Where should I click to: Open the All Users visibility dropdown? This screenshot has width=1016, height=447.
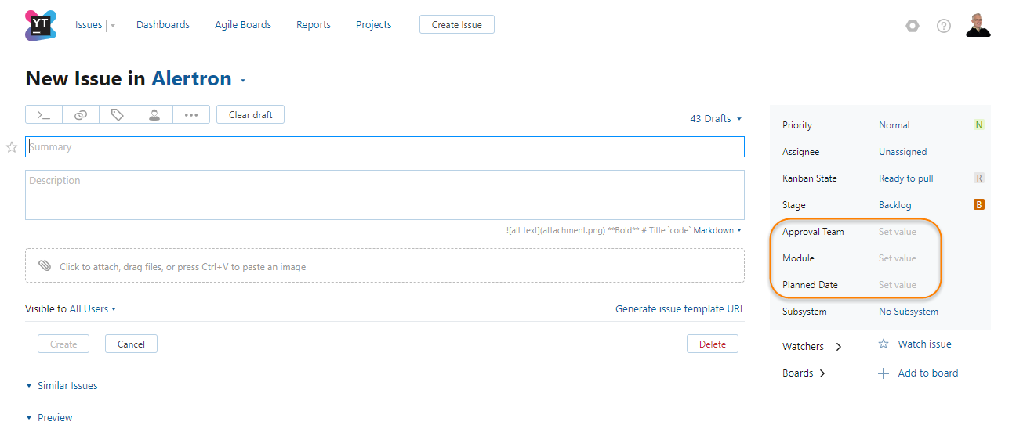click(93, 309)
